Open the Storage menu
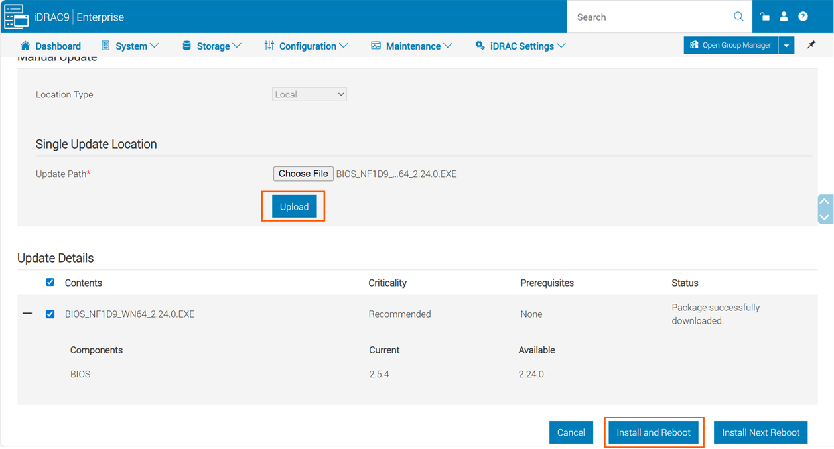This screenshot has height=449, width=834. pos(212,46)
